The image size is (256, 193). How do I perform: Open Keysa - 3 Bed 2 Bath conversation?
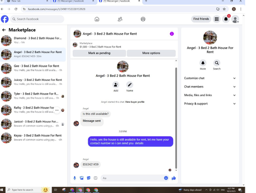pos(33,138)
